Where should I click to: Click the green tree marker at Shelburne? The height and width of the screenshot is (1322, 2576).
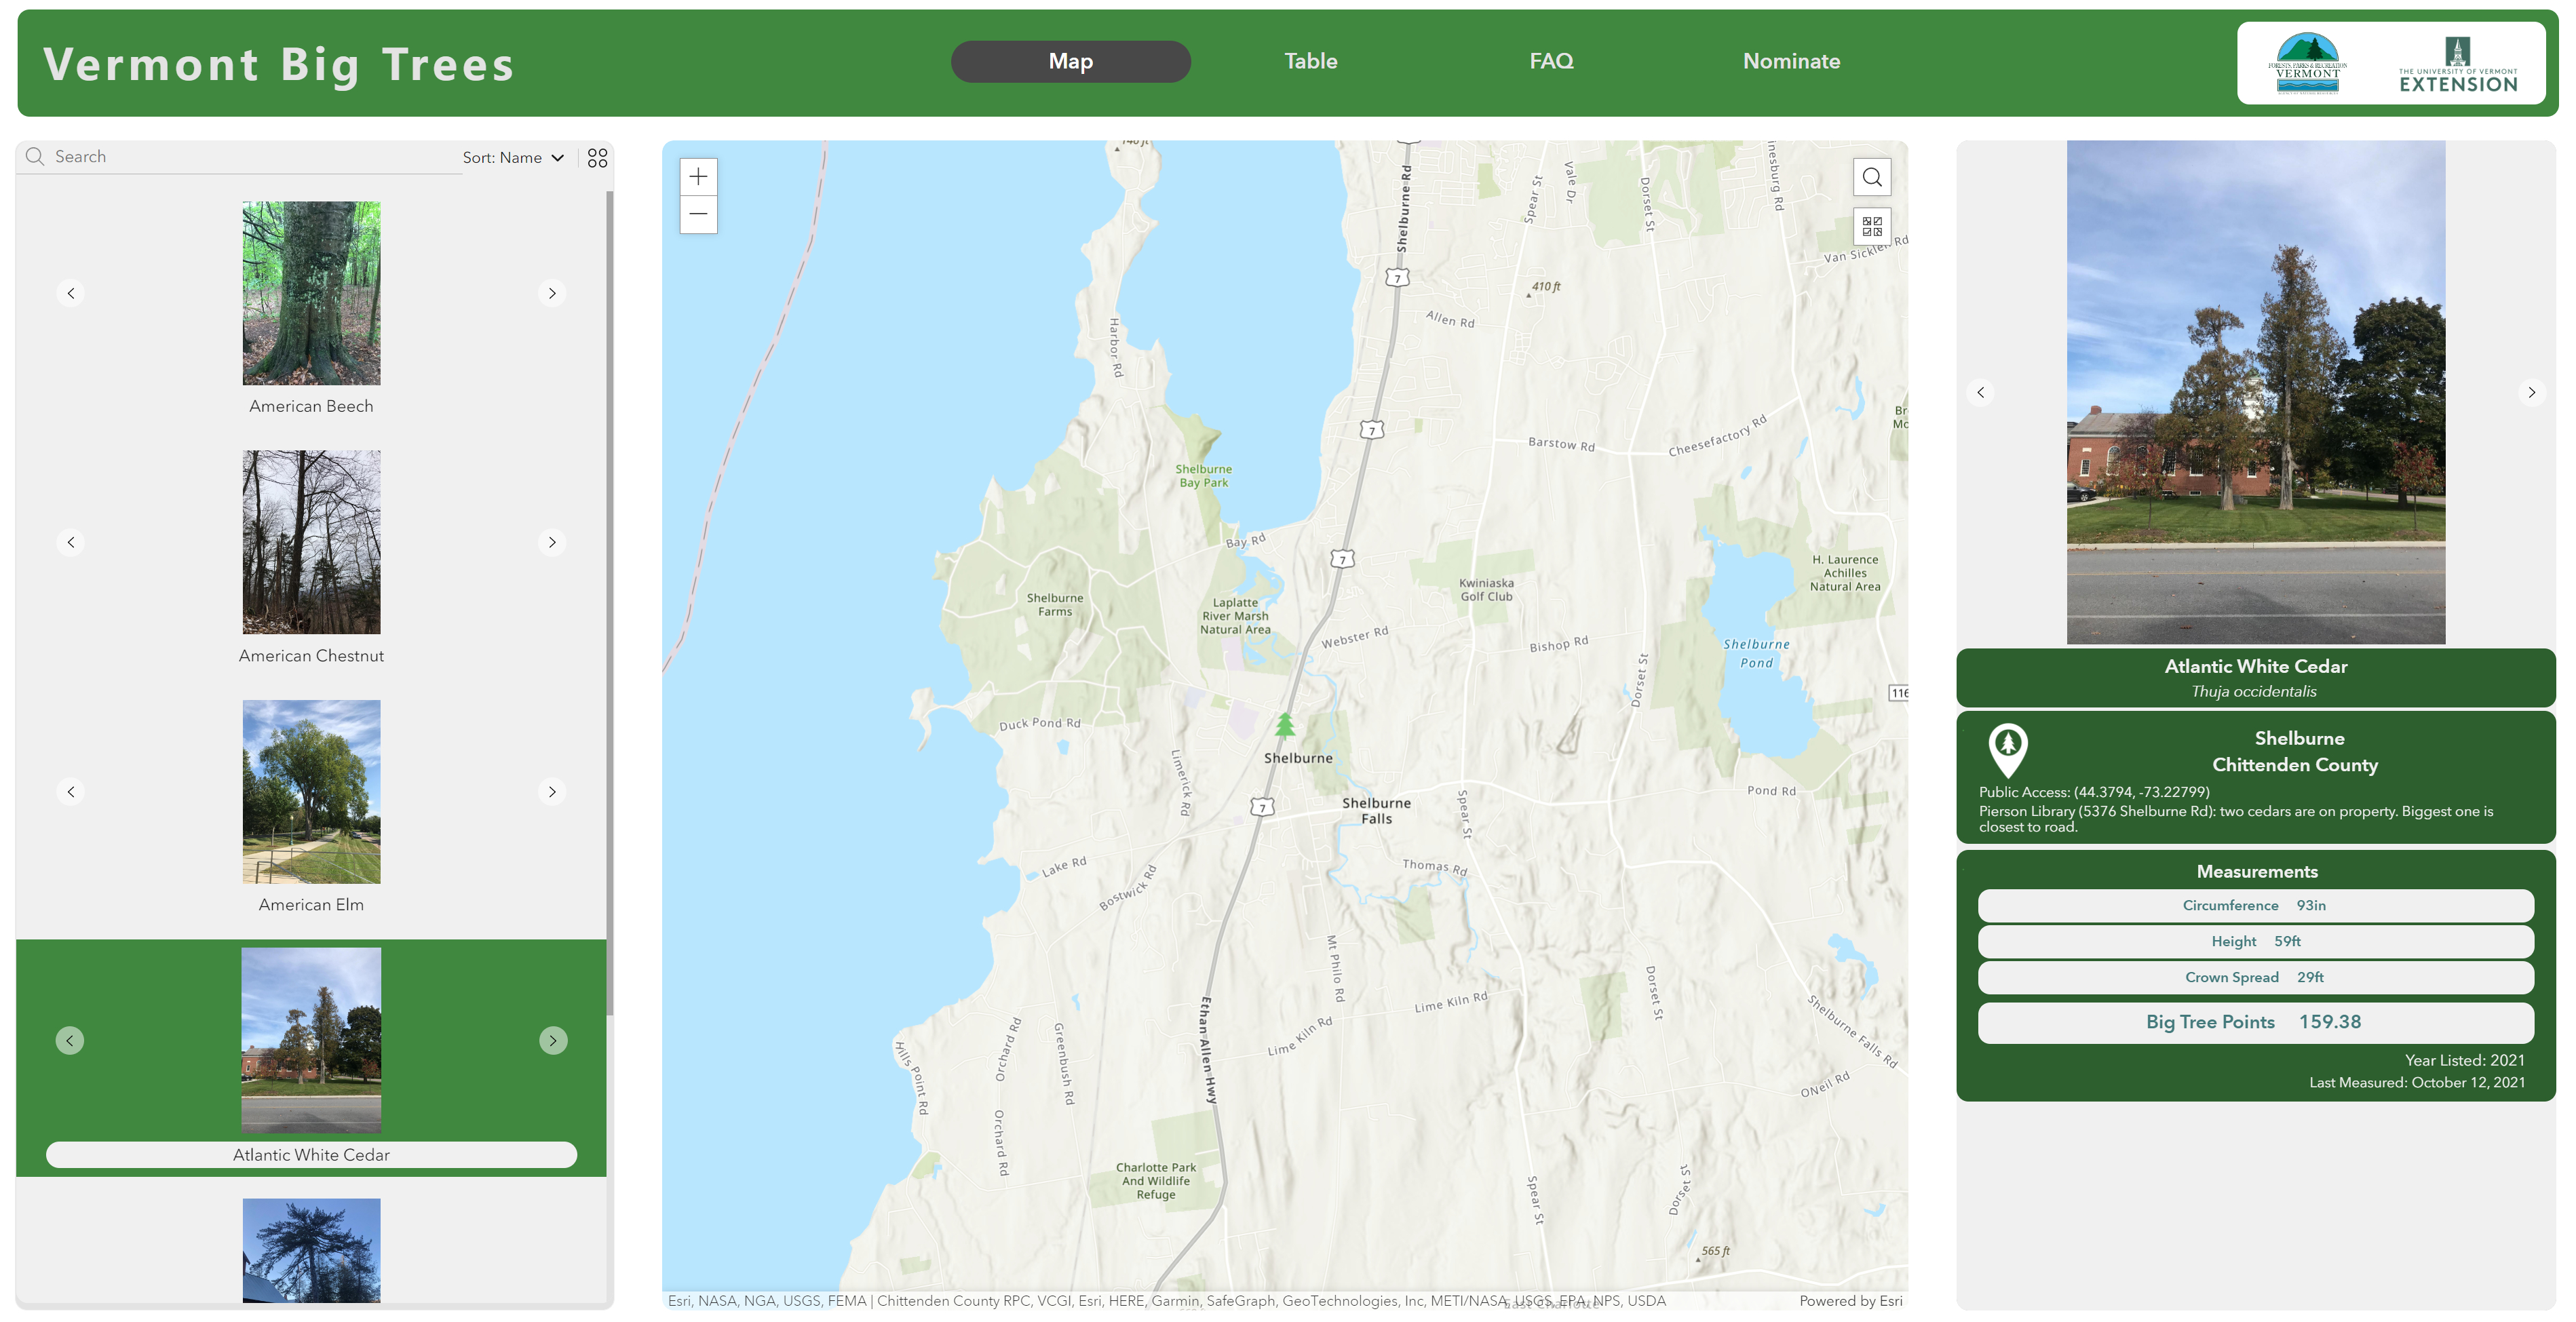(x=1285, y=724)
